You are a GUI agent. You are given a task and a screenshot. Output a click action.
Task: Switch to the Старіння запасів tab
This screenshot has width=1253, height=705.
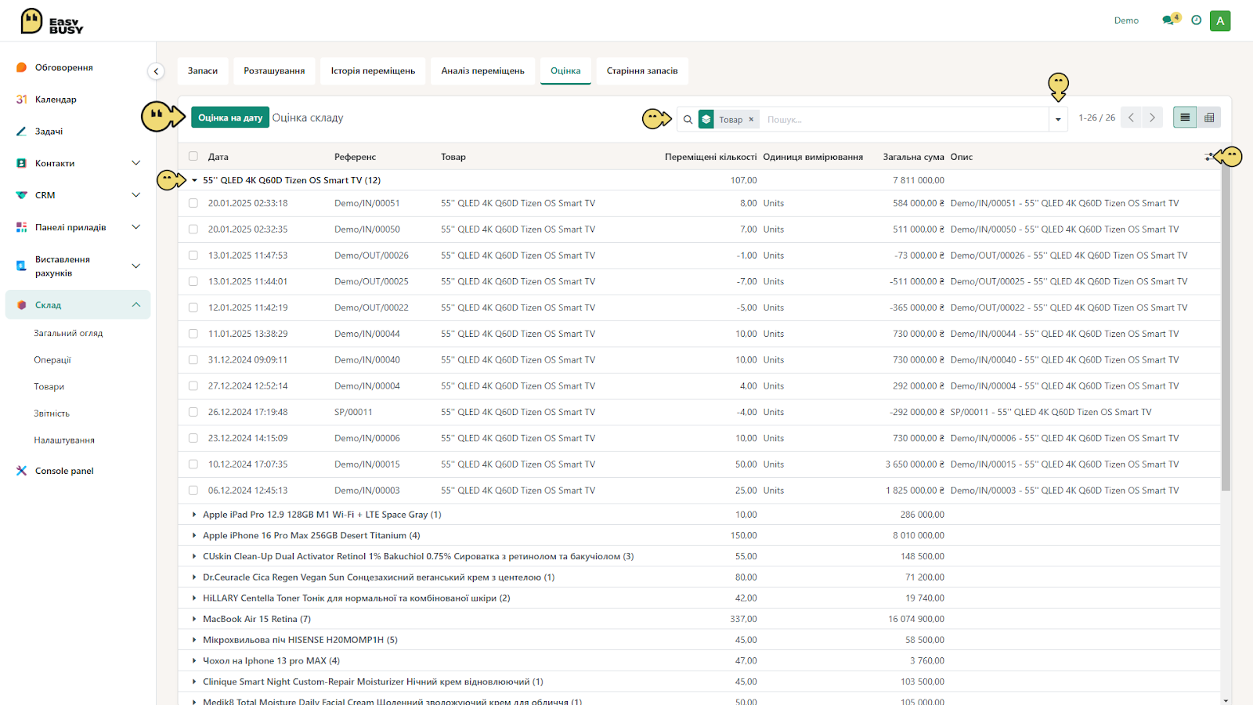(x=642, y=70)
